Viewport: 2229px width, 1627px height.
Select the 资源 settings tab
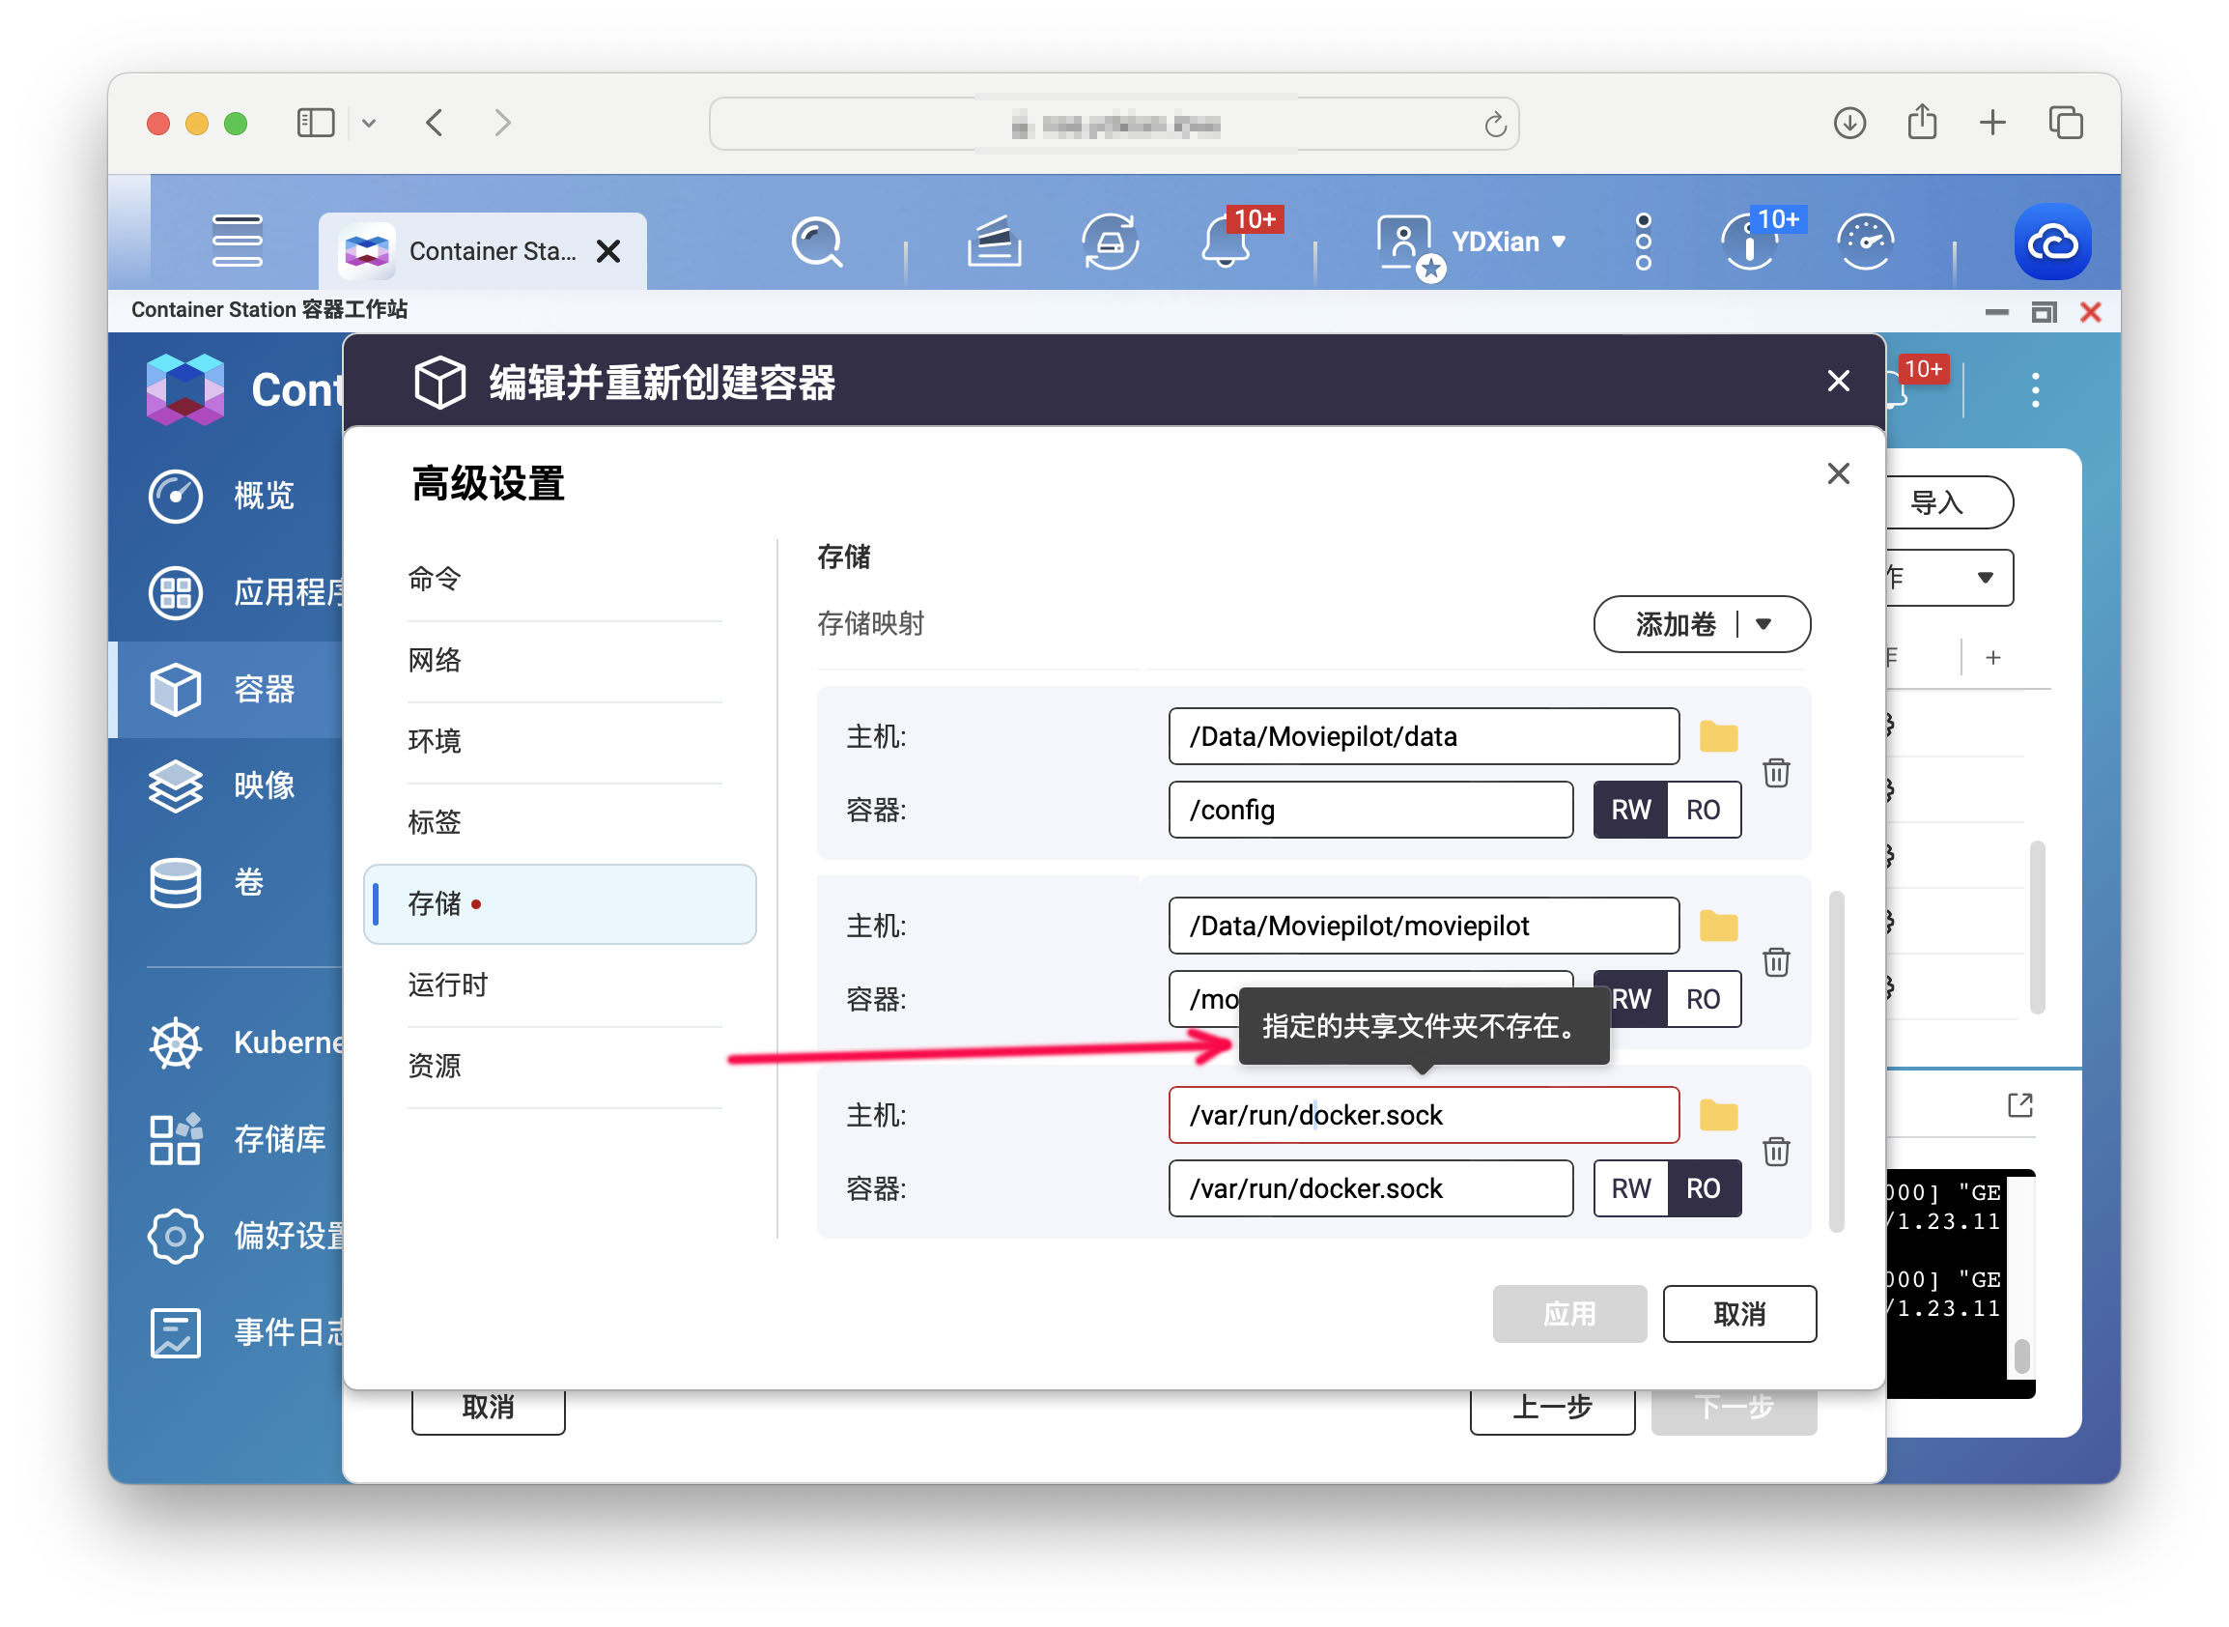pyautogui.click(x=564, y=1067)
